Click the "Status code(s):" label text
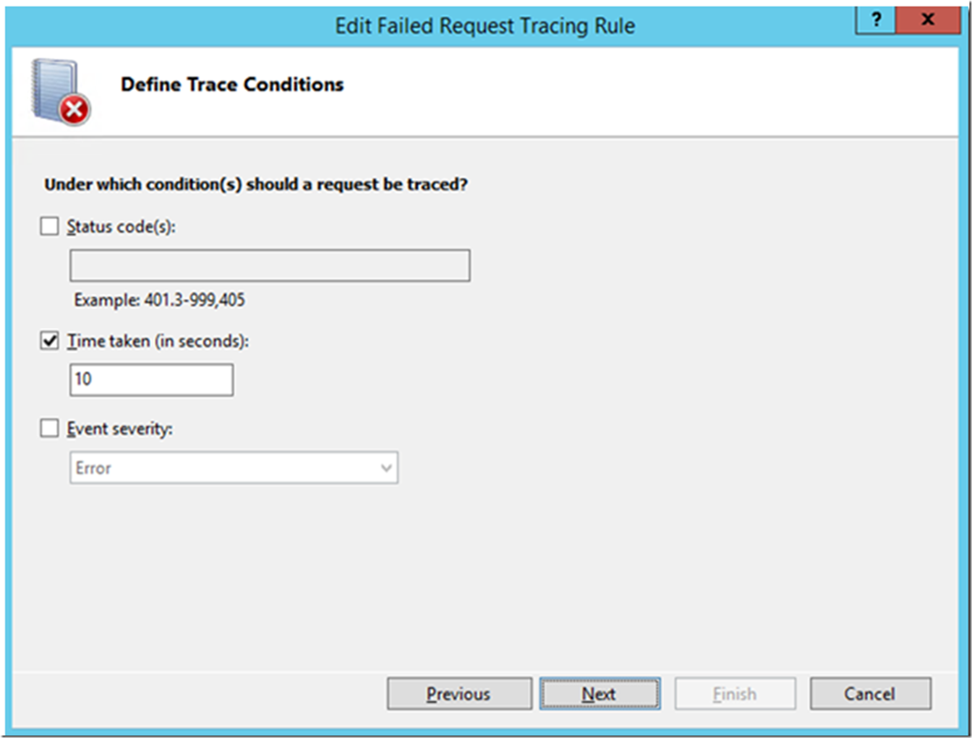The image size is (972, 738). point(121,226)
